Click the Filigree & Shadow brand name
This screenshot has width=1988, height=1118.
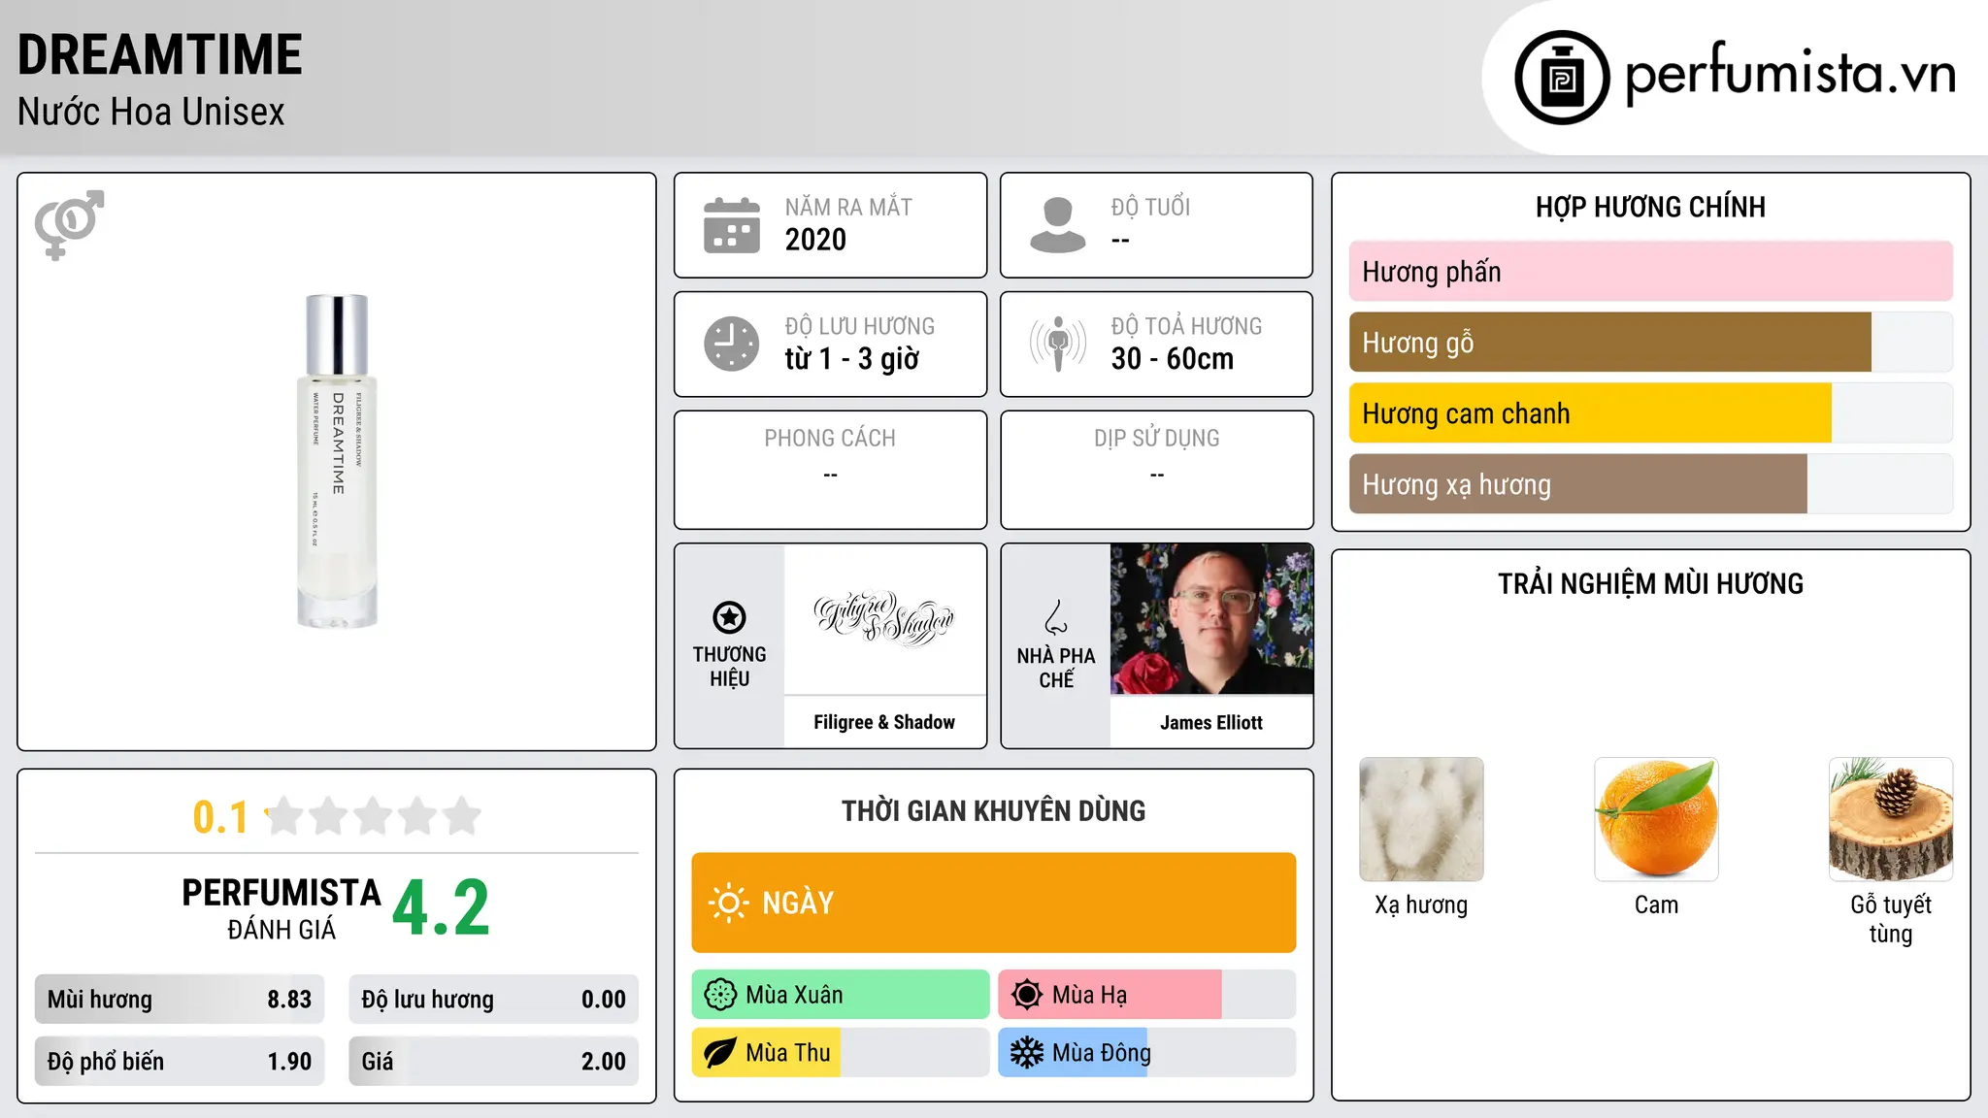(884, 722)
